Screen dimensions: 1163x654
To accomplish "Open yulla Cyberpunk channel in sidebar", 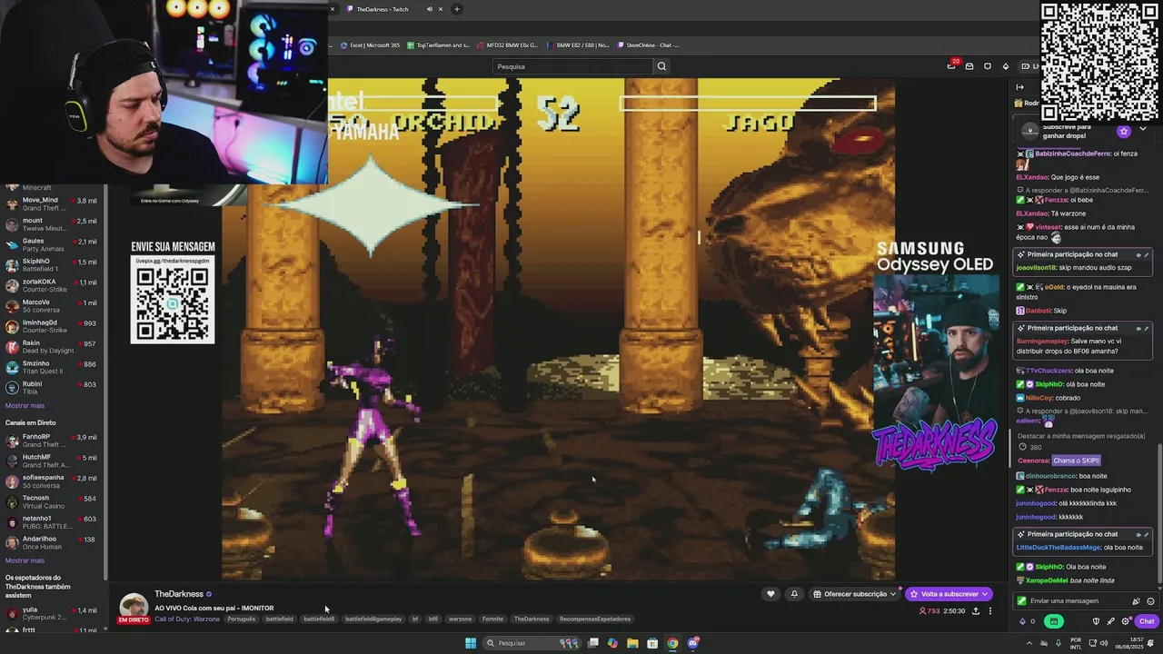I will pyautogui.click(x=52, y=613).
